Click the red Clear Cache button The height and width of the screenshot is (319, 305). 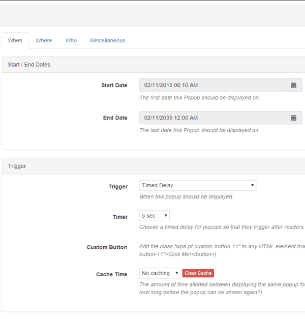[x=198, y=273]
